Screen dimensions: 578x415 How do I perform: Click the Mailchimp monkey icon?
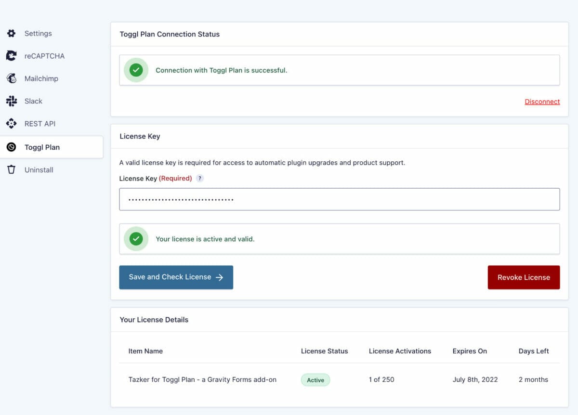point(11,78)
